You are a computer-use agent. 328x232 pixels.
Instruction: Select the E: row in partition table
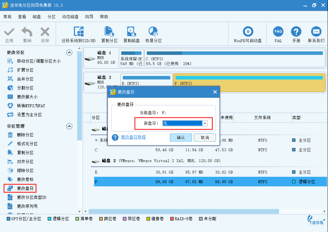[x=211, y=172]
